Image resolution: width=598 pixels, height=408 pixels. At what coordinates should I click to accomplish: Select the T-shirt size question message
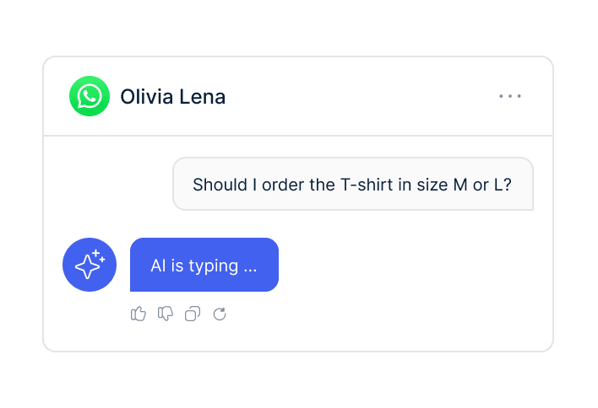click(x=352, y=184)
